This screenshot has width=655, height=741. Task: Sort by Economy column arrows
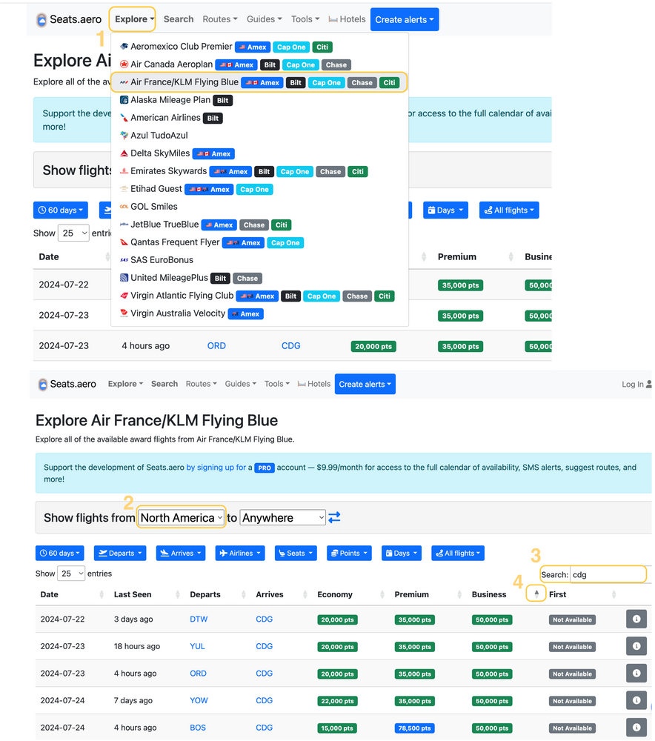[382, 594]
